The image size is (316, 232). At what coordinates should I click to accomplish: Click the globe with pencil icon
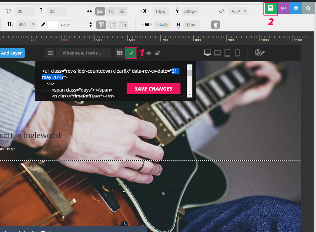[259, 53]
